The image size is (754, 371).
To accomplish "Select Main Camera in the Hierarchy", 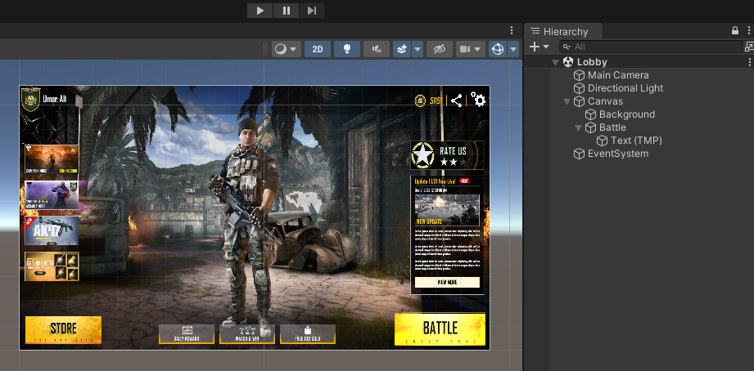I will (x=618, y=75).
